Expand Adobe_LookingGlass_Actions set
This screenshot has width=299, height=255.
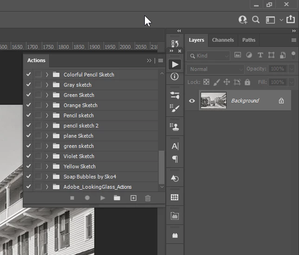tap(47, 187)
